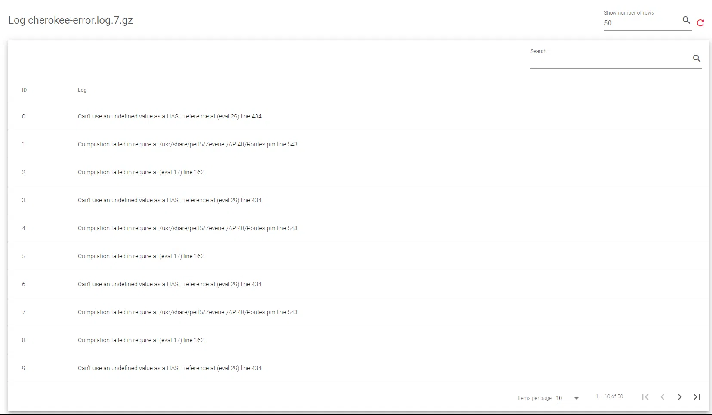Click log entry with ID 2
This screenshot has height=415, width=712.
click(x=142, y=172)
